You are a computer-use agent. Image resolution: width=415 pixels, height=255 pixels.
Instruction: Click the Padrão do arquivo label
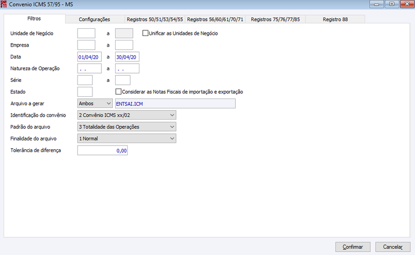30,127
